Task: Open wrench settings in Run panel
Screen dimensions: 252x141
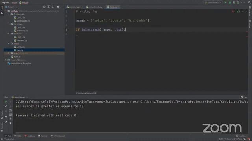Action: coord(6,106)
